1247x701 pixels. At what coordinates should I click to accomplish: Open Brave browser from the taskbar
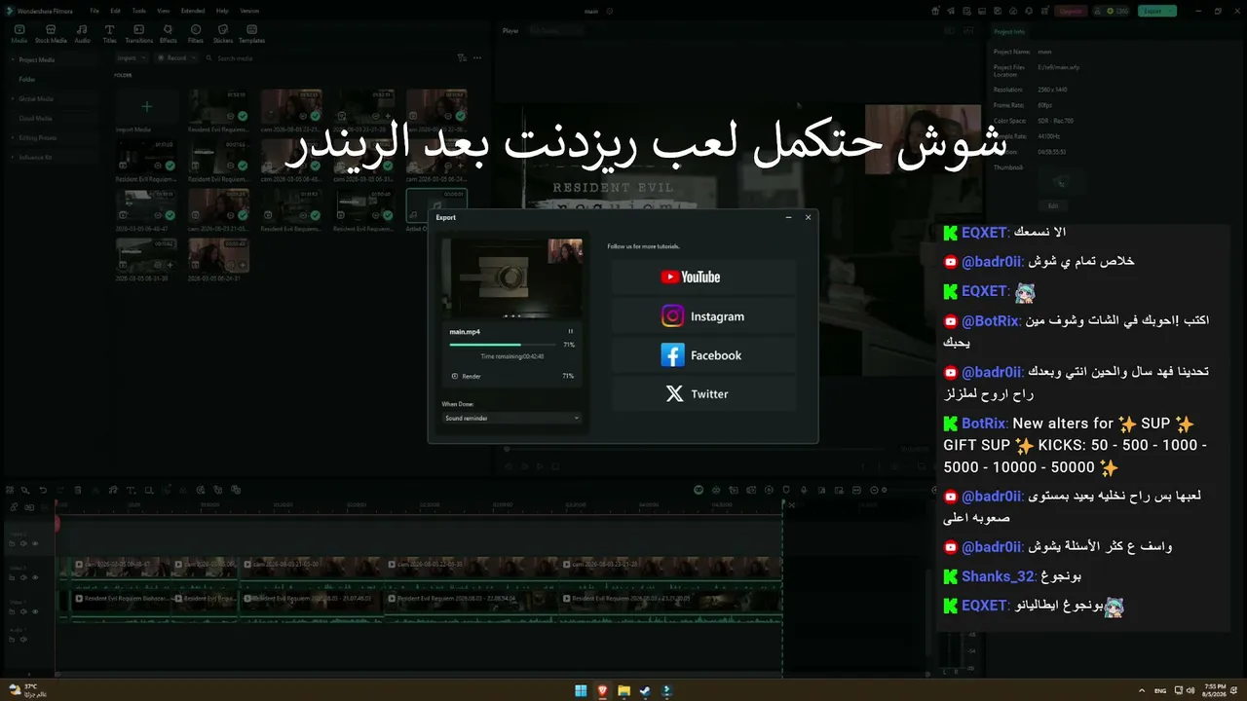click(602, 691)
